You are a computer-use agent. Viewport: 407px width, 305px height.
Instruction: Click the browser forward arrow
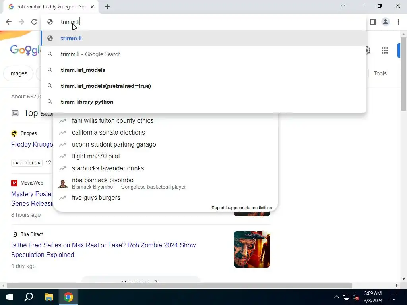coord(21,22)
